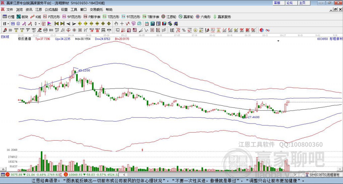Click the Shenzhen index 10048.93 status entry
This screenshot has width=343, height=184.
91,175
